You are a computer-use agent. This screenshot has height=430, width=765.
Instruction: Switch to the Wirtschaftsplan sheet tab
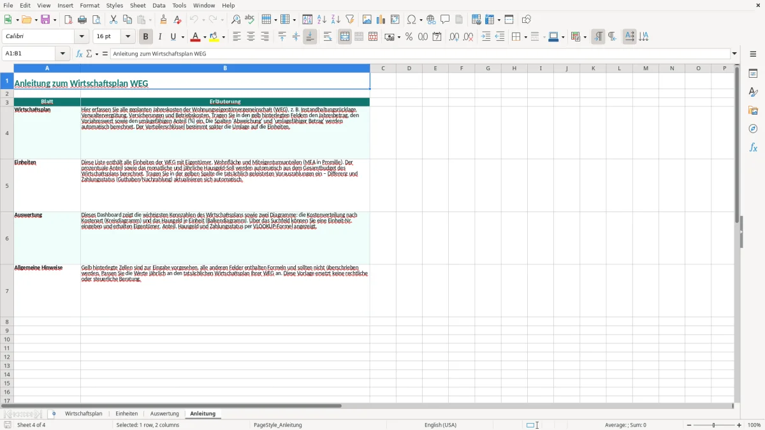coord(84,414)
